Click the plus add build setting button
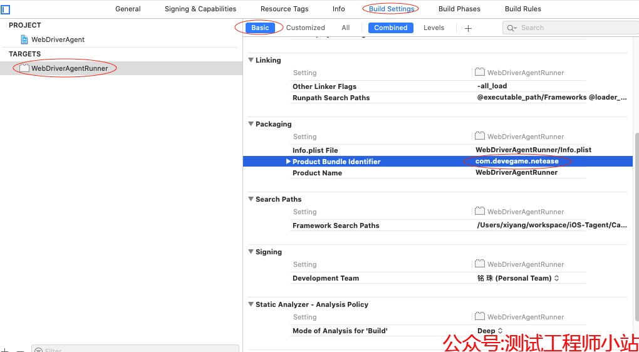Image resolution: width=639 pixels, height=352 pixels. click(468, 28)
